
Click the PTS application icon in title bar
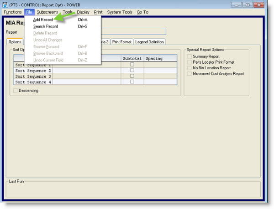click(5, 5)
